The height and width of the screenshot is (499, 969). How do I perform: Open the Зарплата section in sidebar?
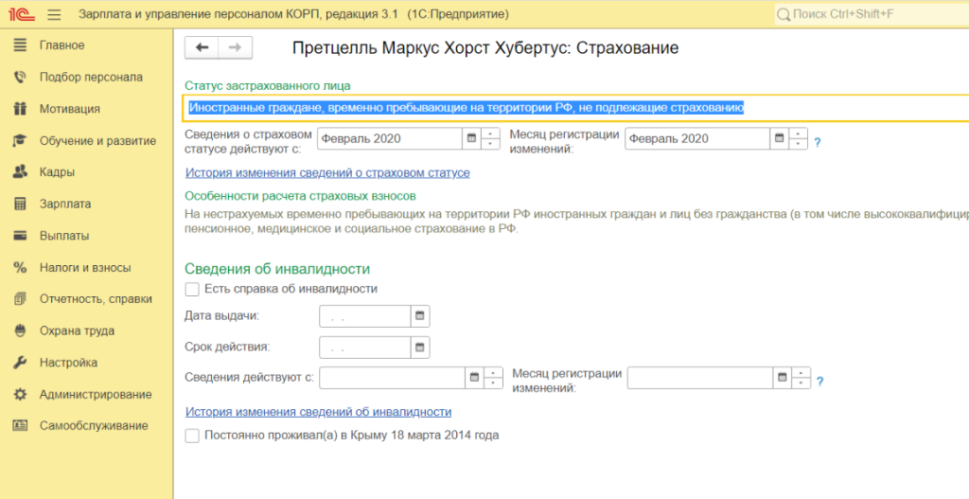tap(64, 204)
